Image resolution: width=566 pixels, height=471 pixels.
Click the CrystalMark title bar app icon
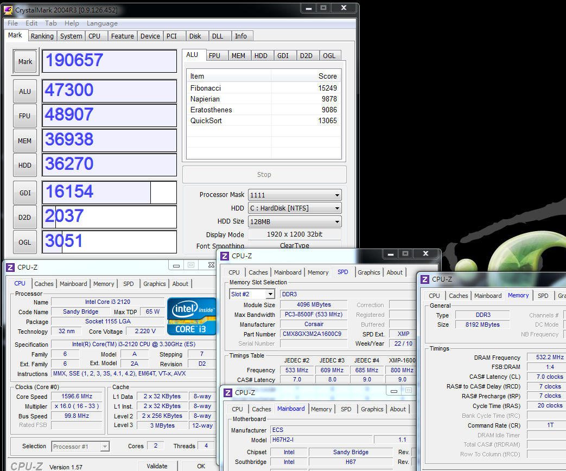coord(9,10)
